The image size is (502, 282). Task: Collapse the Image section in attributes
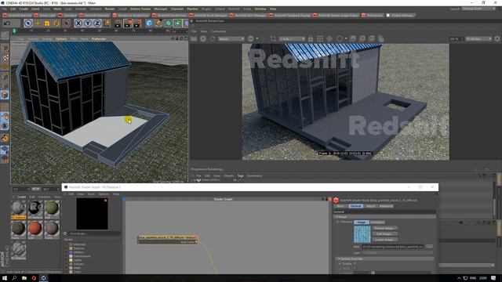pyautogui.click(x=336, y=217)
